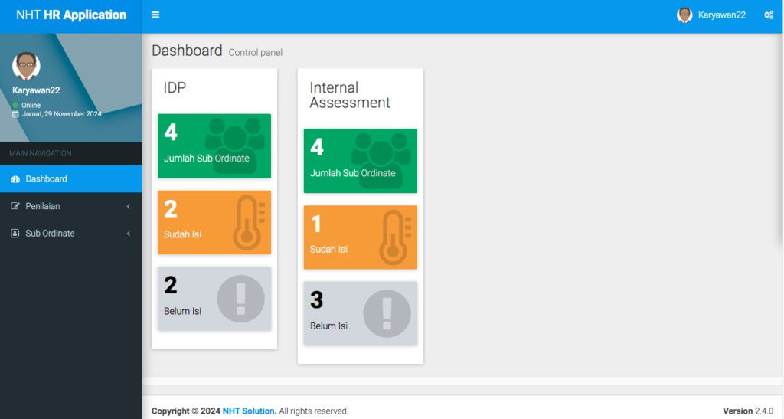Open settings via gears icon in header
This screenshot has height=419, width=784.
click(x=768, y=15)
